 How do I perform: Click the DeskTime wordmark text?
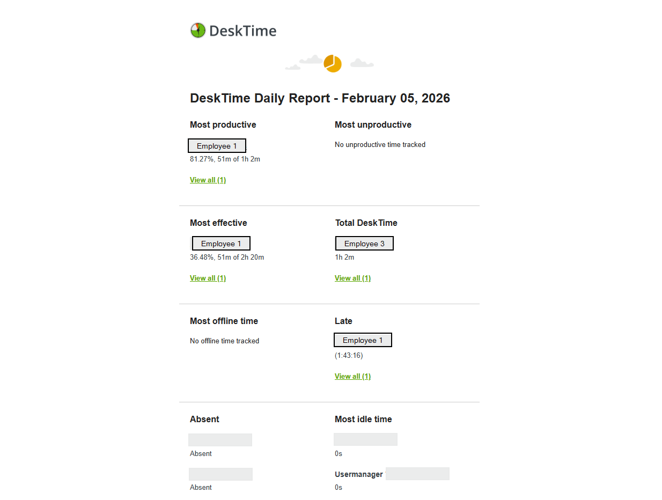[242, 31]
